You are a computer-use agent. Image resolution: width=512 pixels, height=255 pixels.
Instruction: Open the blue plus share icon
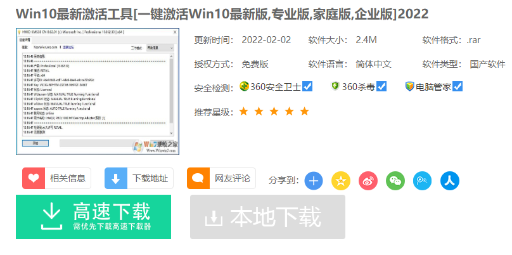click(314, 181)
